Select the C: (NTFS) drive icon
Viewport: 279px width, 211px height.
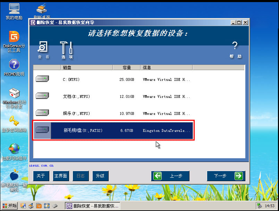[42, 79]
